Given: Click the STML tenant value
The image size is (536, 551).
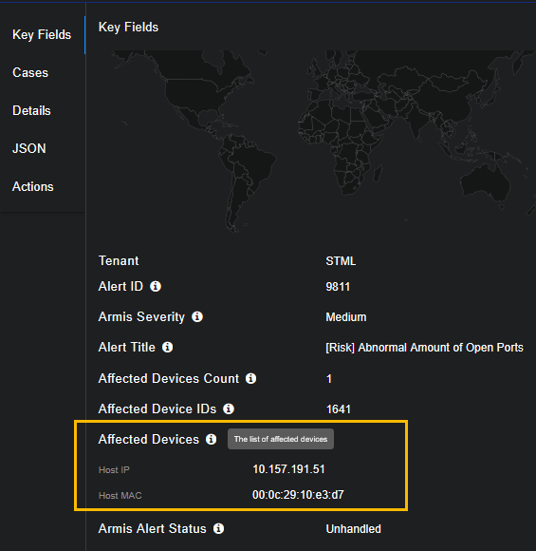Looking at the screenshot, I should [341, 261].
